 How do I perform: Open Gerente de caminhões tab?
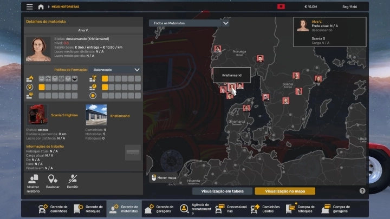coord(53,209)
